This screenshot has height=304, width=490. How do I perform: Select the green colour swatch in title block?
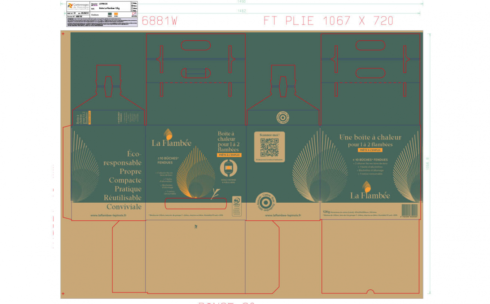tap(109, 13)
